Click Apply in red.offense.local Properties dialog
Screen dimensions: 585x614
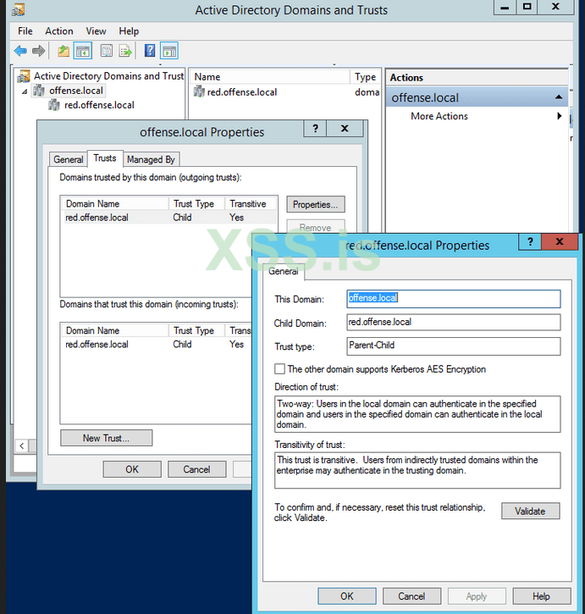point(477,596)
